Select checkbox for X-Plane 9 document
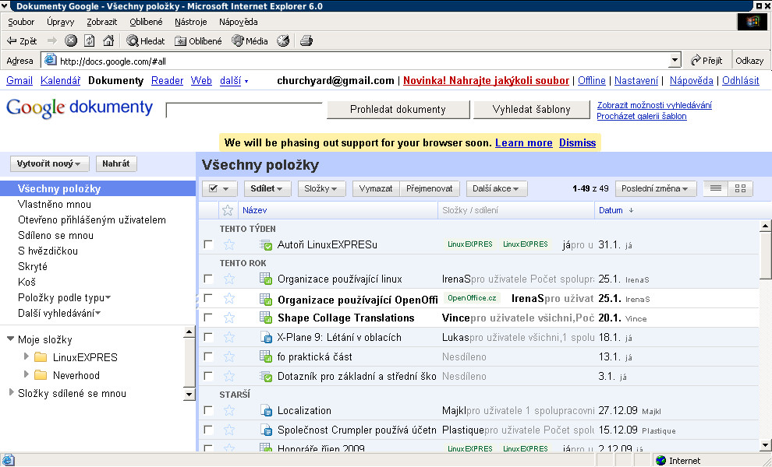Image resolution: width=772 pixels, height=467 pixels. [208, 337]
